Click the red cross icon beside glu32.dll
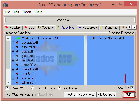Screen dimensions: 139x101 click(x=17, y=56)
